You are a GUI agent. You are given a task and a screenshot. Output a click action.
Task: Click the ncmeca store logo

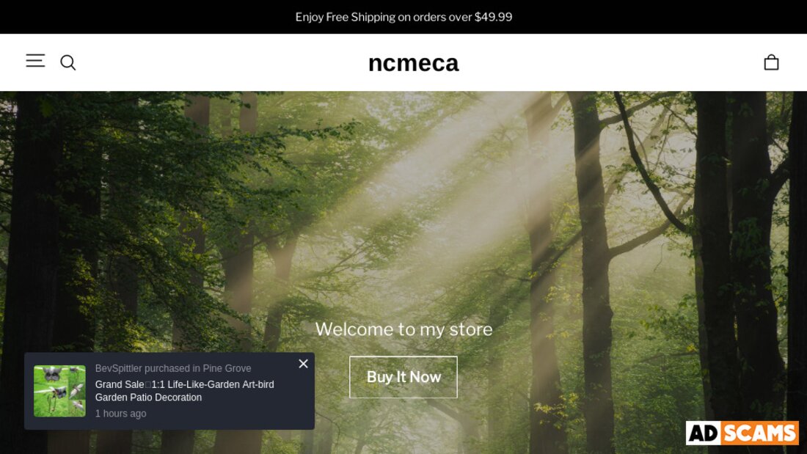tap(413, 63)
